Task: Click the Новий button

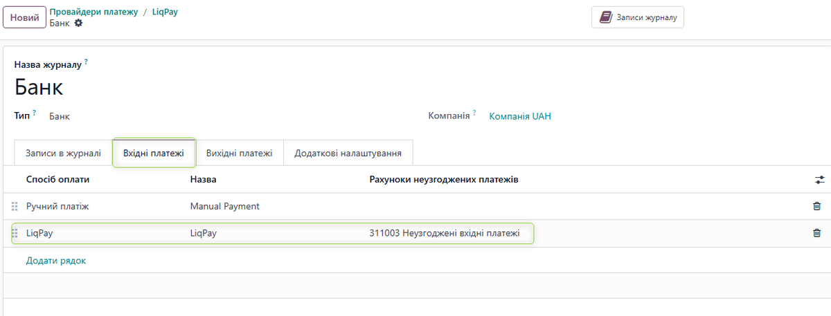Action: tap(24, 17)
